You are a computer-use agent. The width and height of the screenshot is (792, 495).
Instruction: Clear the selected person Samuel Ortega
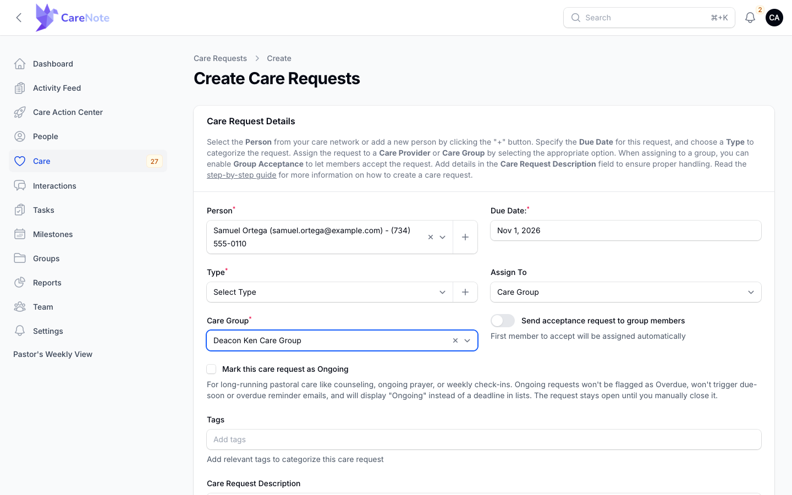point(431,237)
